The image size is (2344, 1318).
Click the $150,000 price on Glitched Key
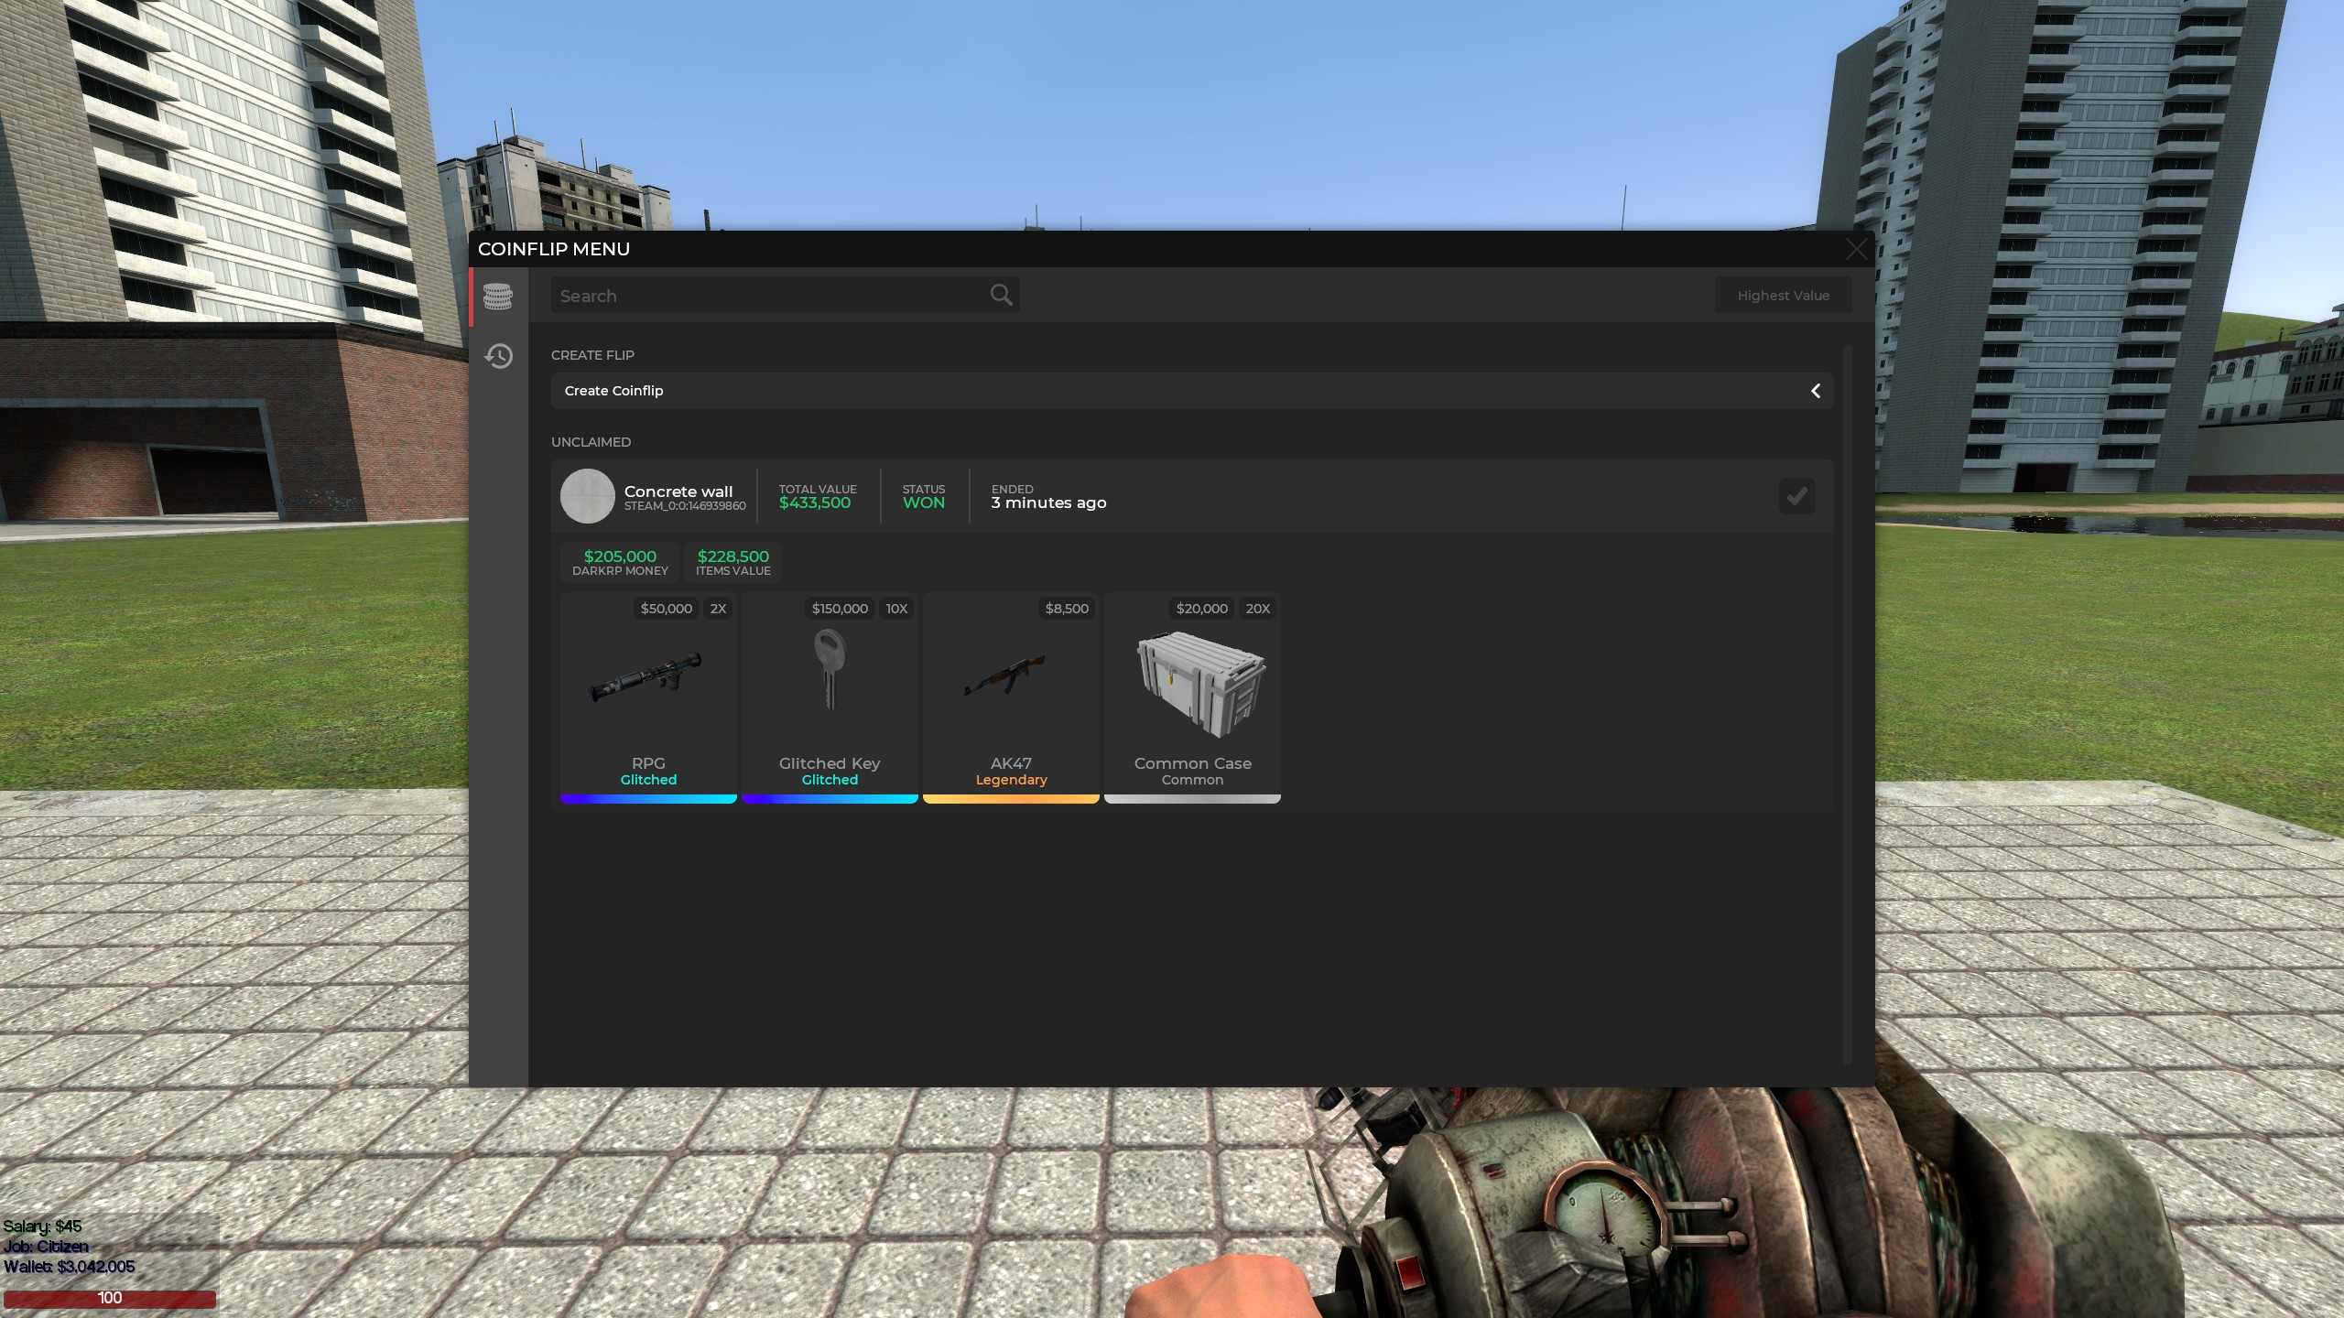point(840,609)
